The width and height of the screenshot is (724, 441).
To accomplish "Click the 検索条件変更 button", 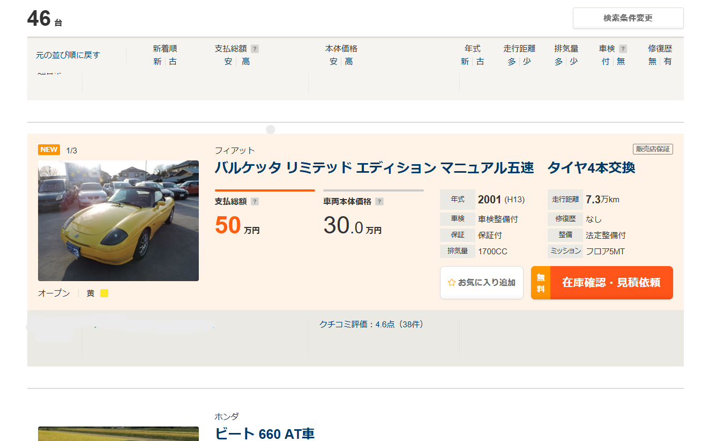I will pos(628,18).
